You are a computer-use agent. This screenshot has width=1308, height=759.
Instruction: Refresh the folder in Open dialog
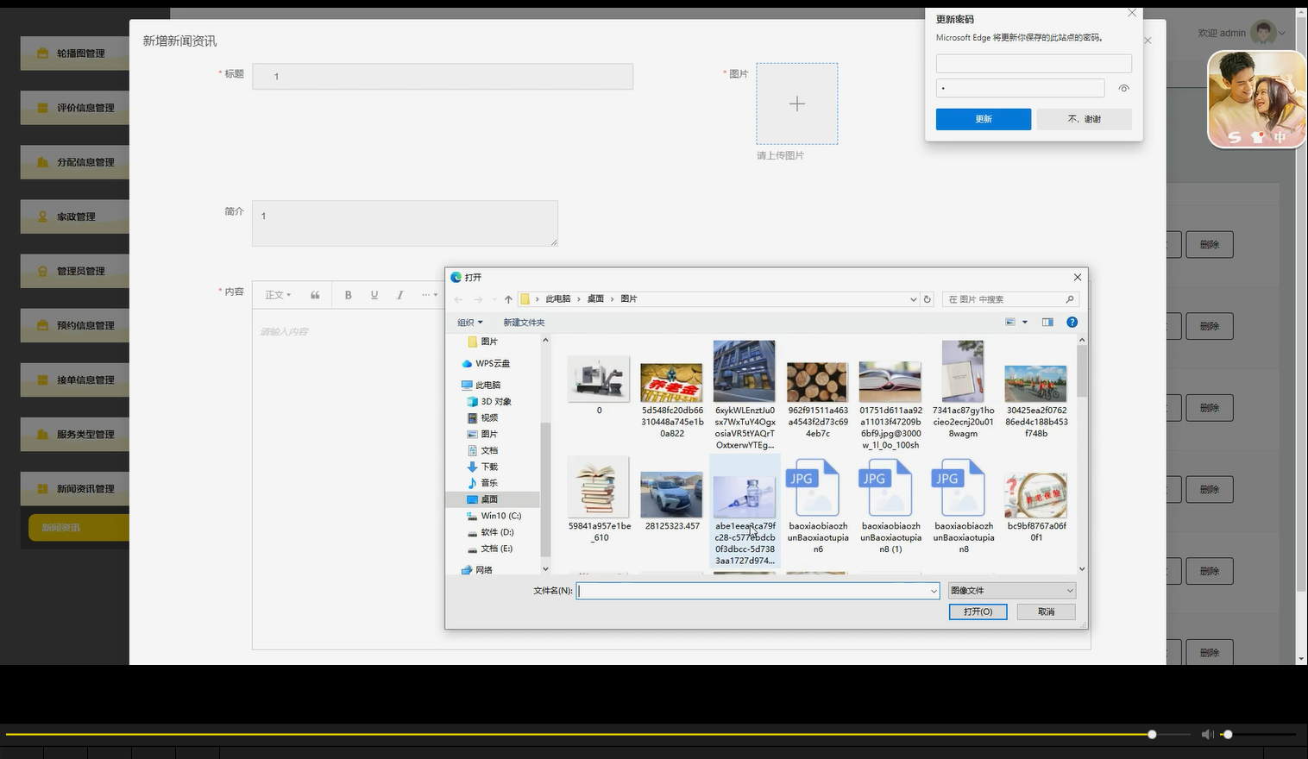pos(928,299)
